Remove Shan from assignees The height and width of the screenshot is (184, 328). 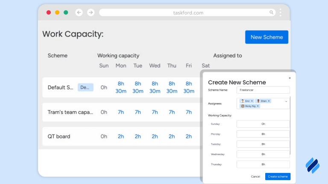pos(269,101)
